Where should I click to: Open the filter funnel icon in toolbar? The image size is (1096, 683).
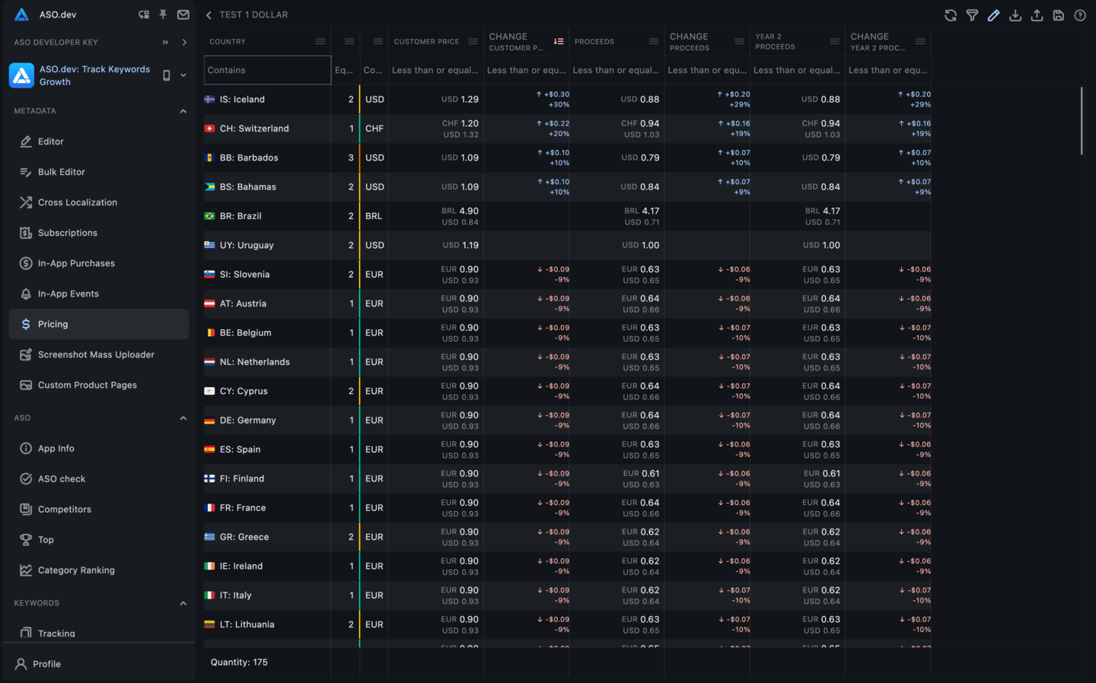click(972, 14)
